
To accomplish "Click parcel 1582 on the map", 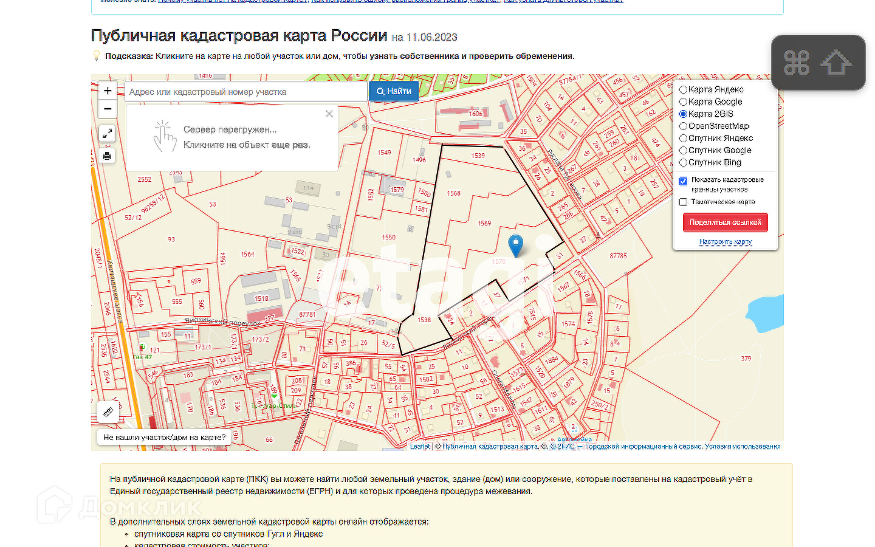I will pos(427,379).
